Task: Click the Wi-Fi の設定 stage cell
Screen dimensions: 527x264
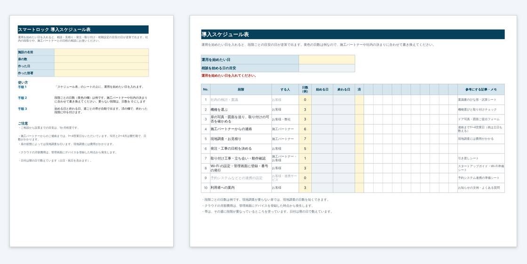Action: (241, 168)
